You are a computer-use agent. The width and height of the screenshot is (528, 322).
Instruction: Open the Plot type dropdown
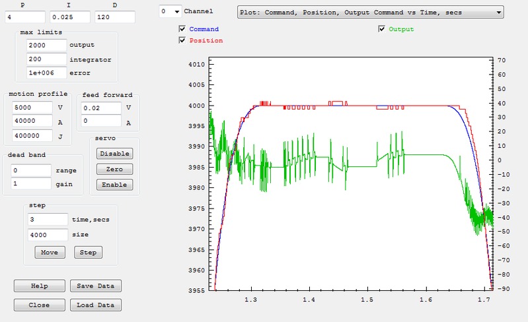[370, 12]
